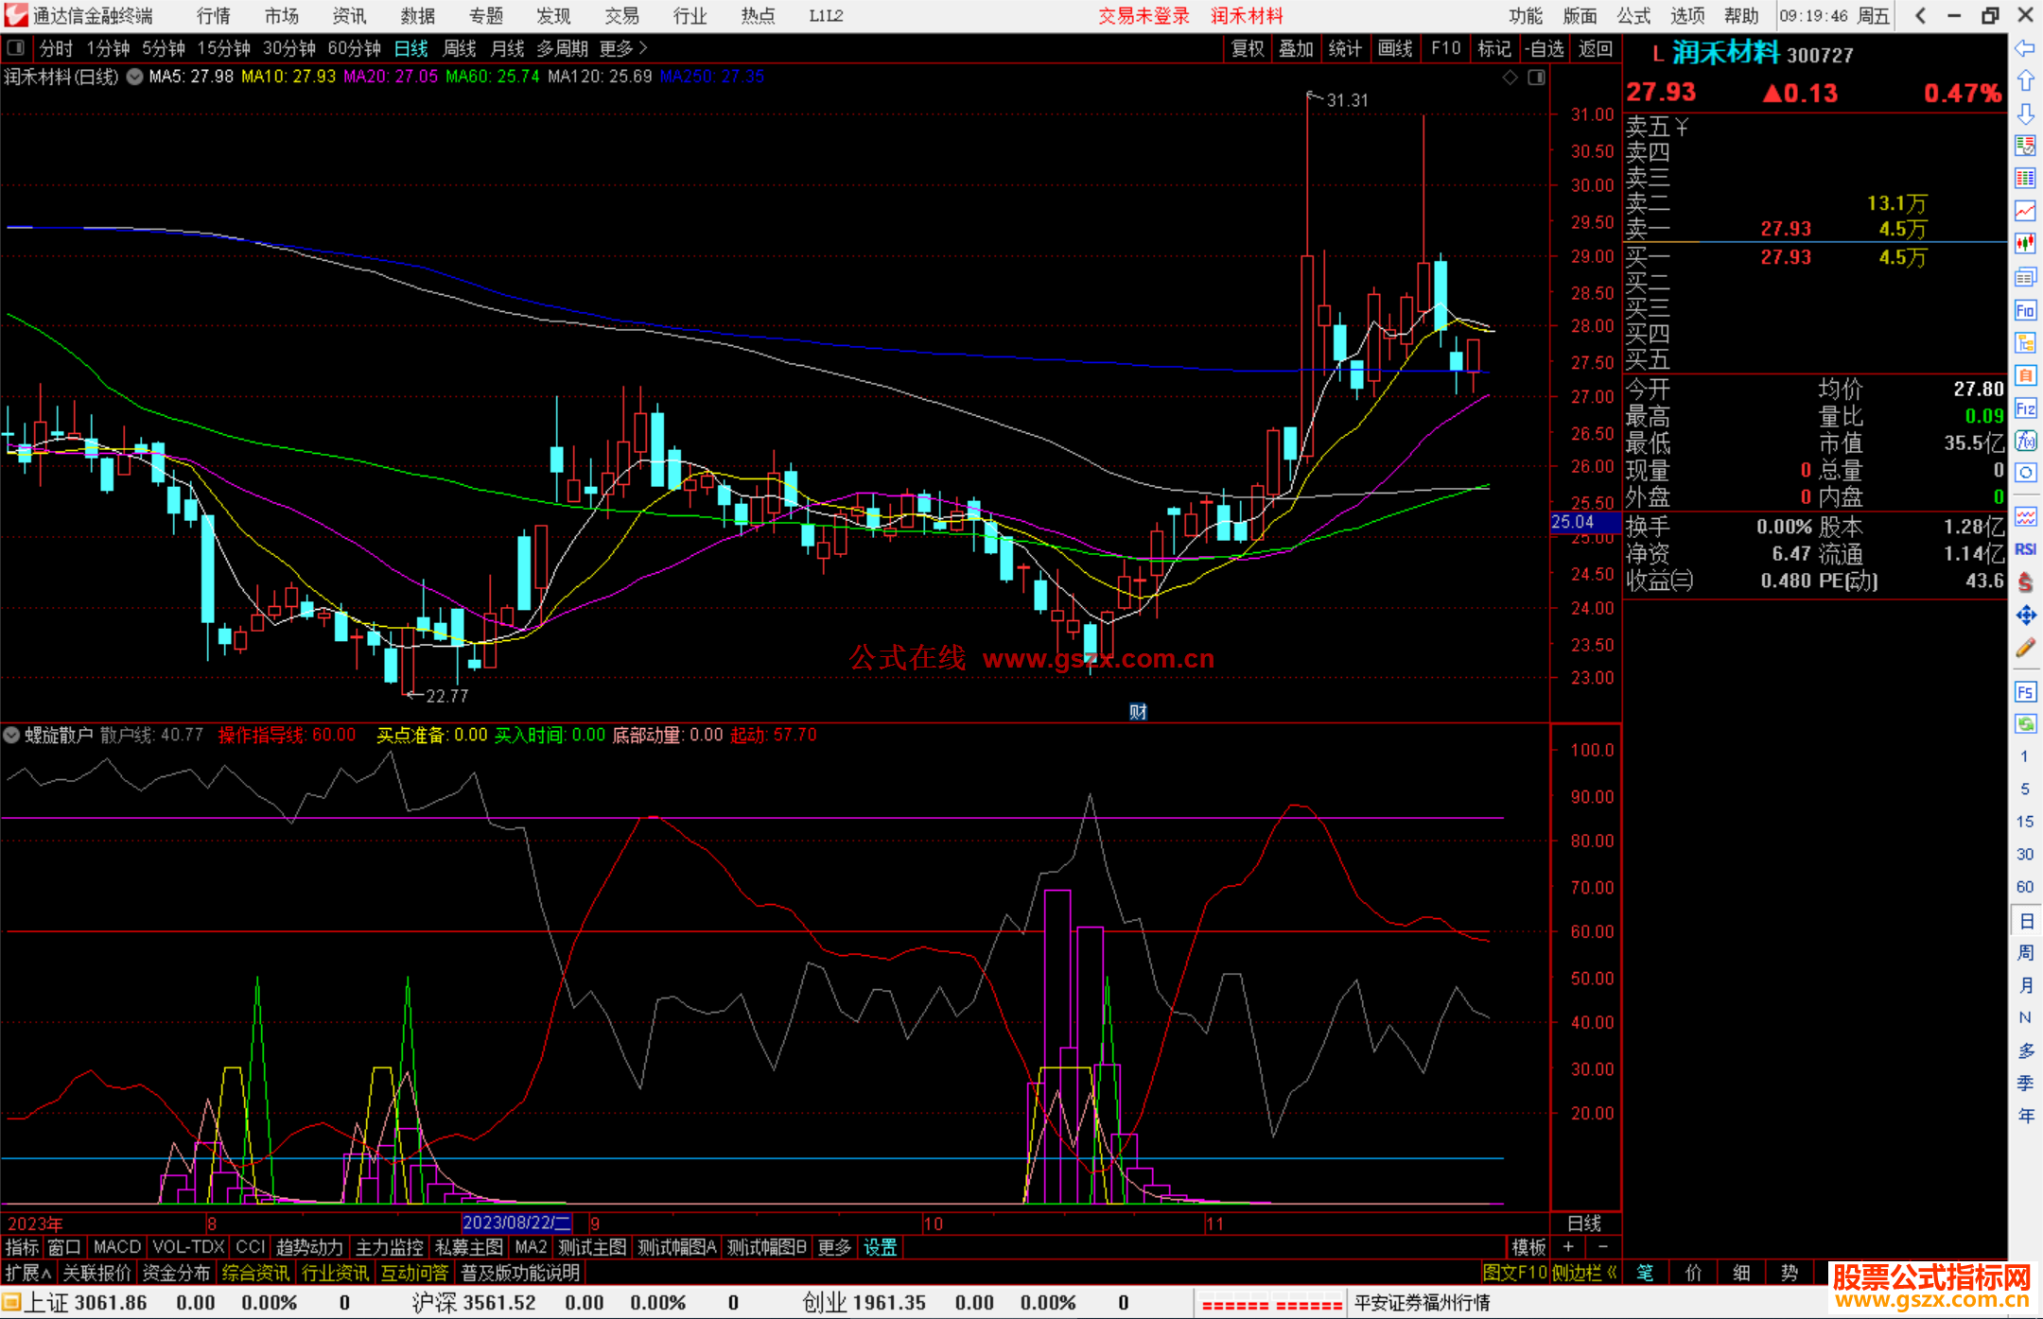The image size is (2043, 1319).
Task: Expand the 螺旋散户 sub-indicator dropdown arrow
Action: (x=11, y=735)
